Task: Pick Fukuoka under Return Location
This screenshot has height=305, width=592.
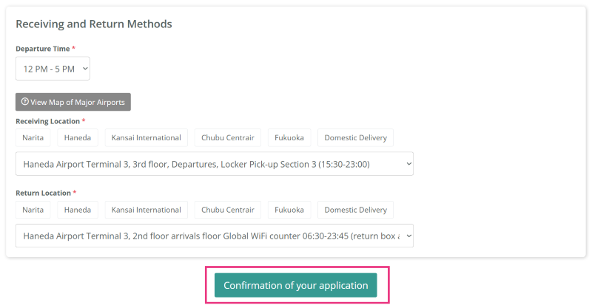Action: click(289, 210)
